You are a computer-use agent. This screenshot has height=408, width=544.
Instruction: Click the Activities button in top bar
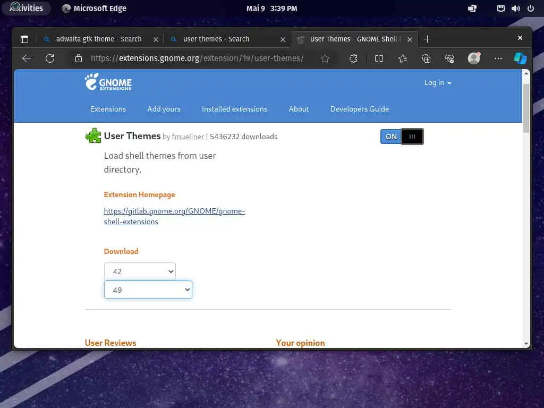pyautogui.click(x=27, y=8)
